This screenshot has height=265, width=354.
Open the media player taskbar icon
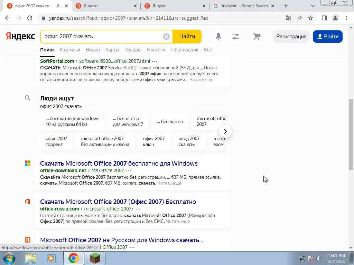click(x=52, y=258)
